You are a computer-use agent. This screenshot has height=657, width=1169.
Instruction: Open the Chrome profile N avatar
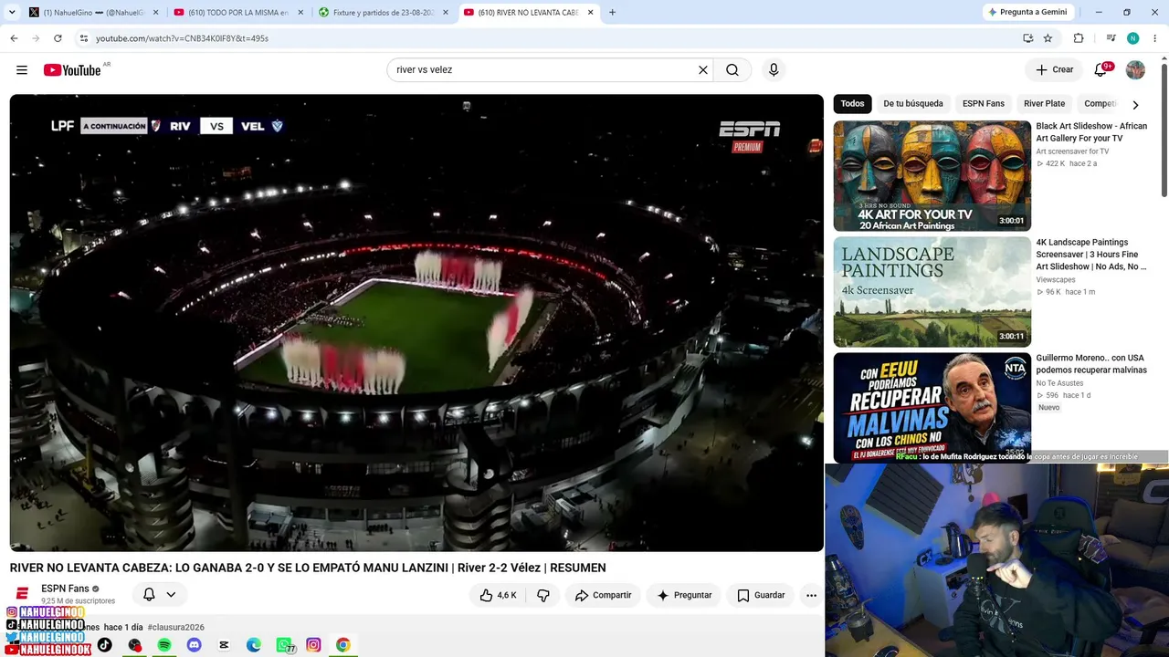[x=1132, y=38]
